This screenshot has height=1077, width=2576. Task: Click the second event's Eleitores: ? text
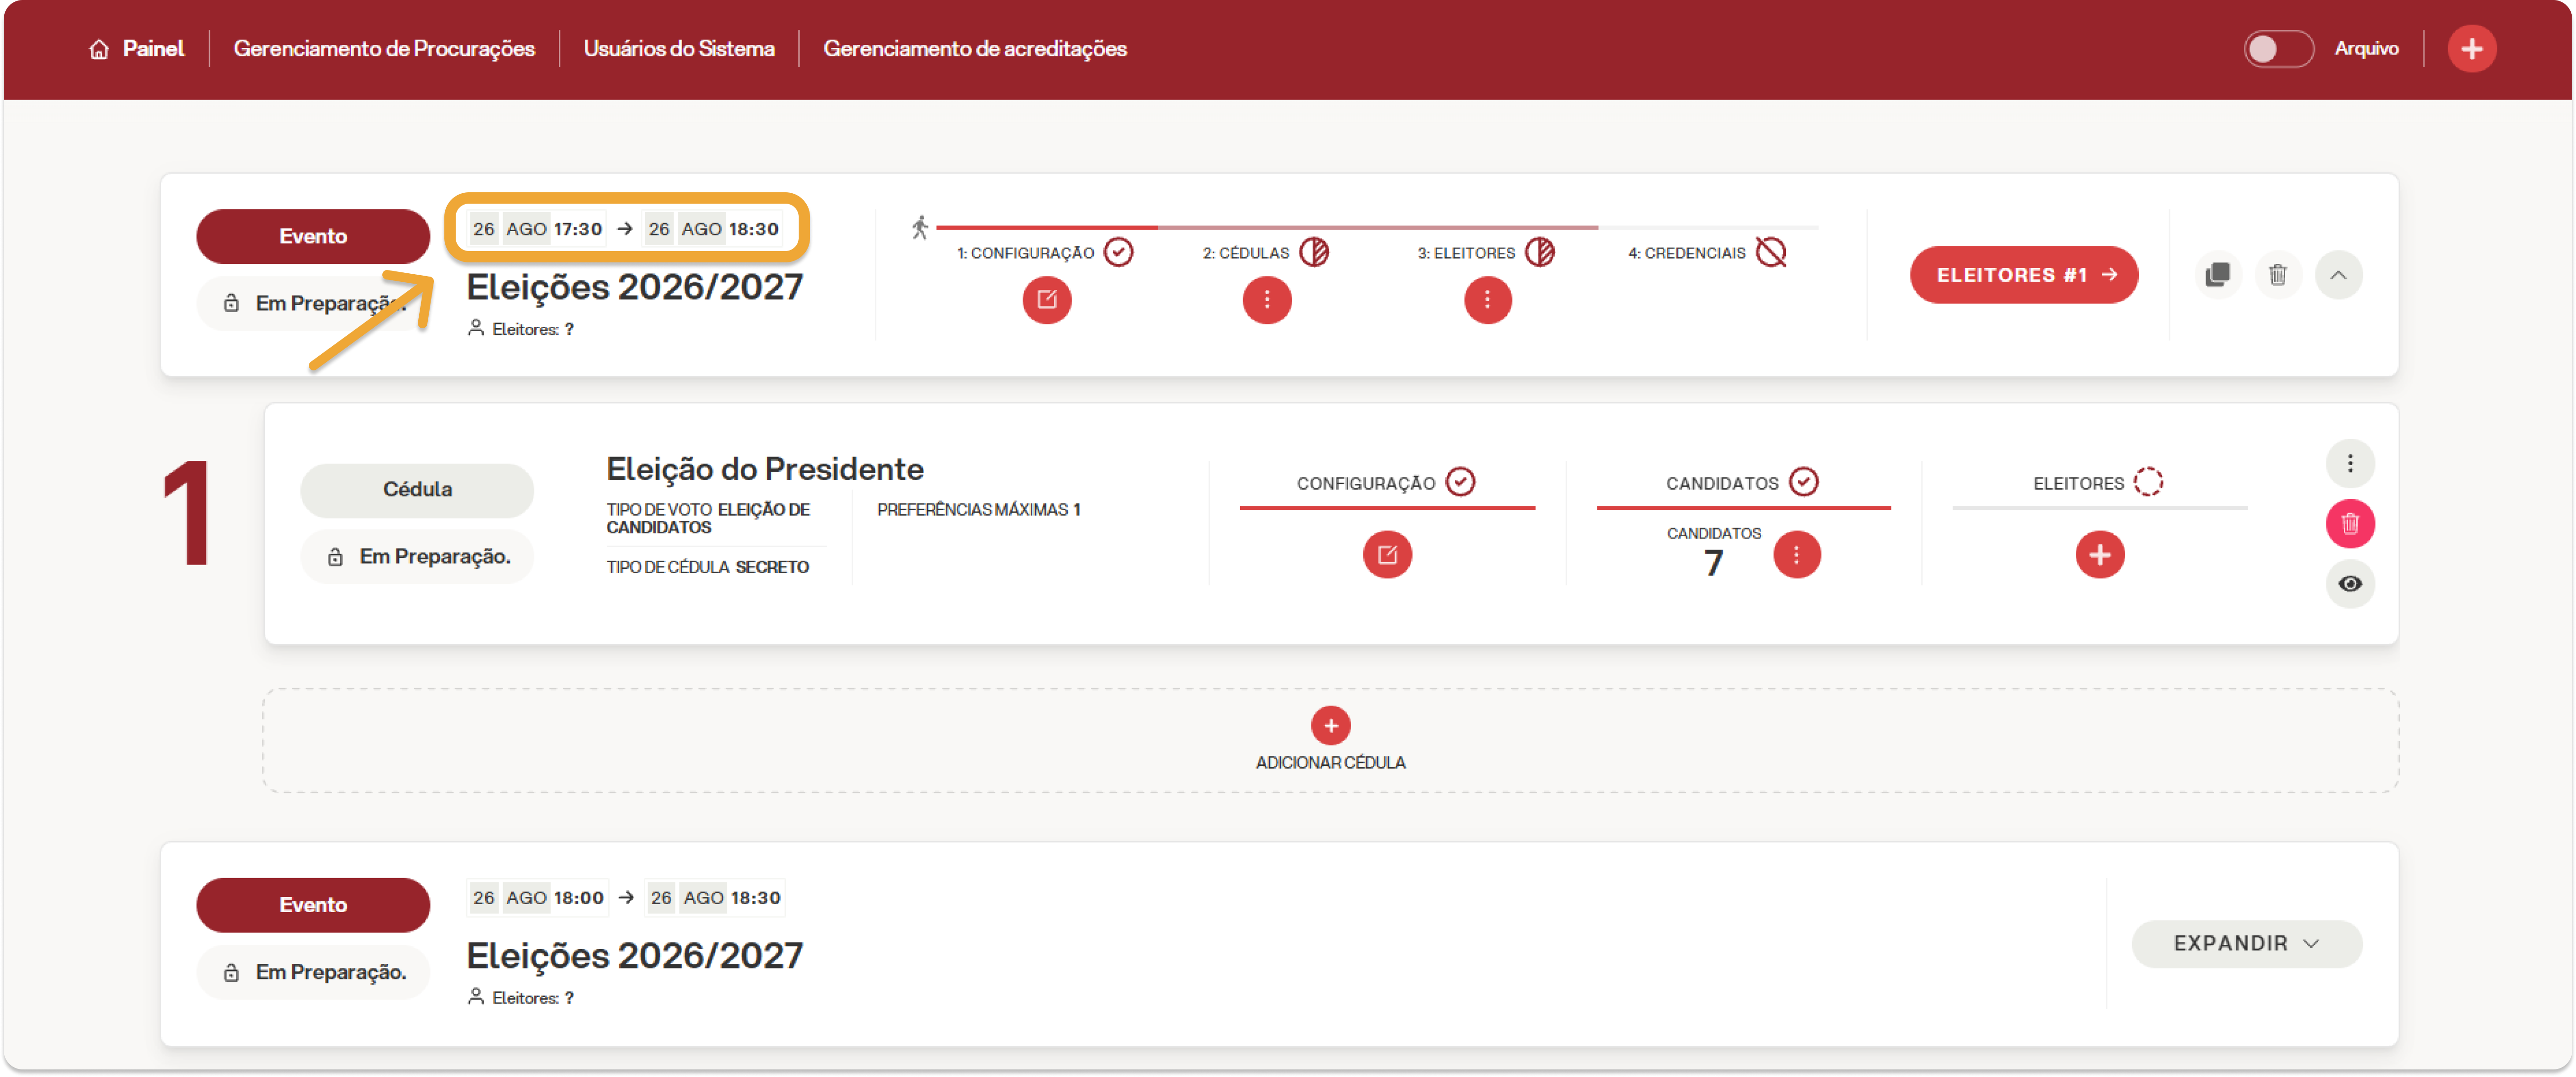click(521, 998)
